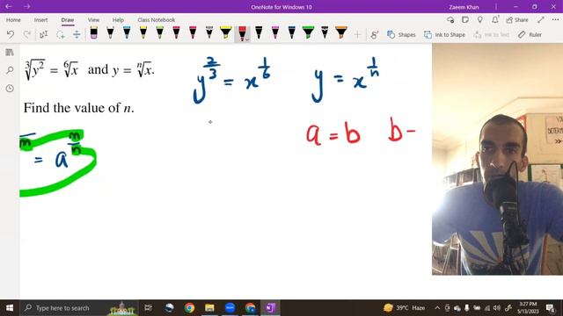The width and height of the screenshot is (563, 316).
Task: Open the weather widget showing 39°C Haze
Action: (404, 308)
